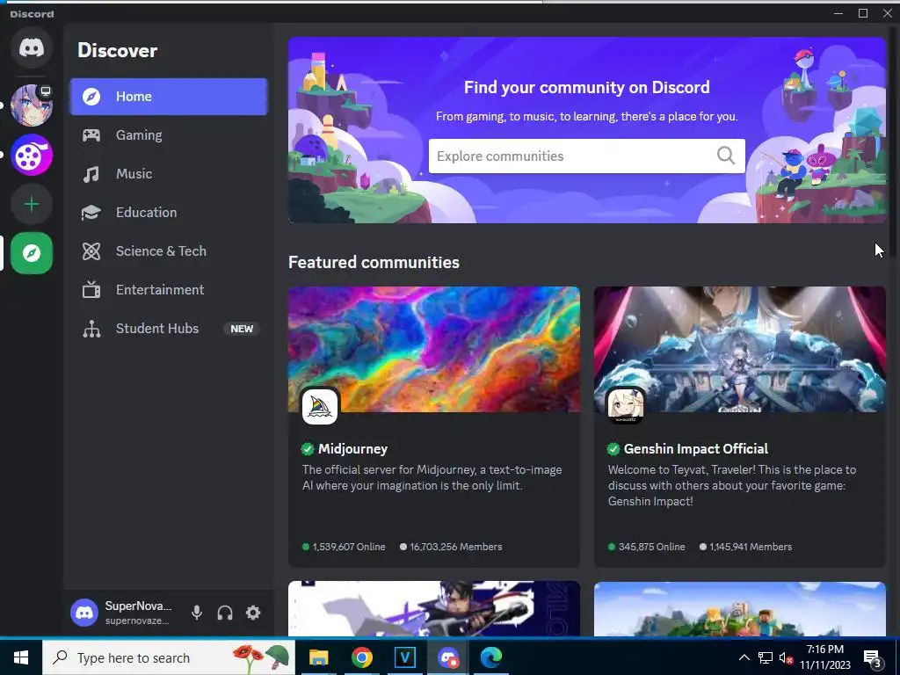Open the Midjourney community banner image

tap(434, 349)
